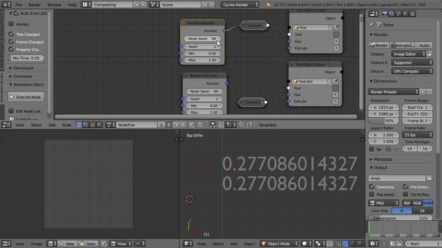
Task: Open the Feature Set Supported dropdown
Action: (412, 63)
